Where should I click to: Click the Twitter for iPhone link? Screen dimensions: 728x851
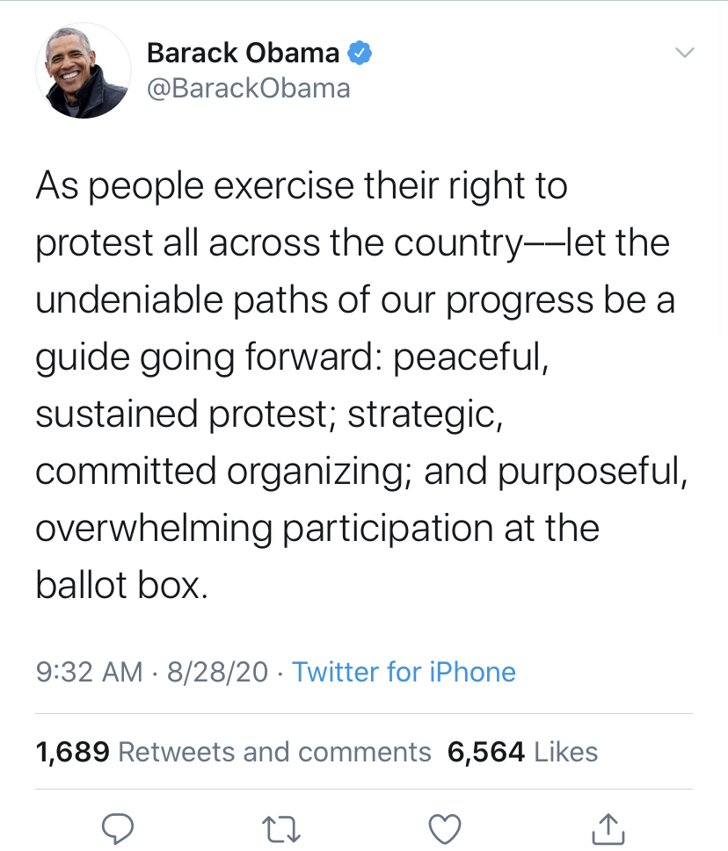coord(404,672)
